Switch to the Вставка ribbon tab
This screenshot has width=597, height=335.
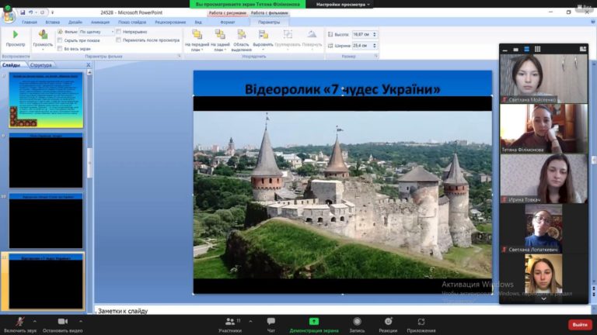pyautogui.click(x=52, y=22)
